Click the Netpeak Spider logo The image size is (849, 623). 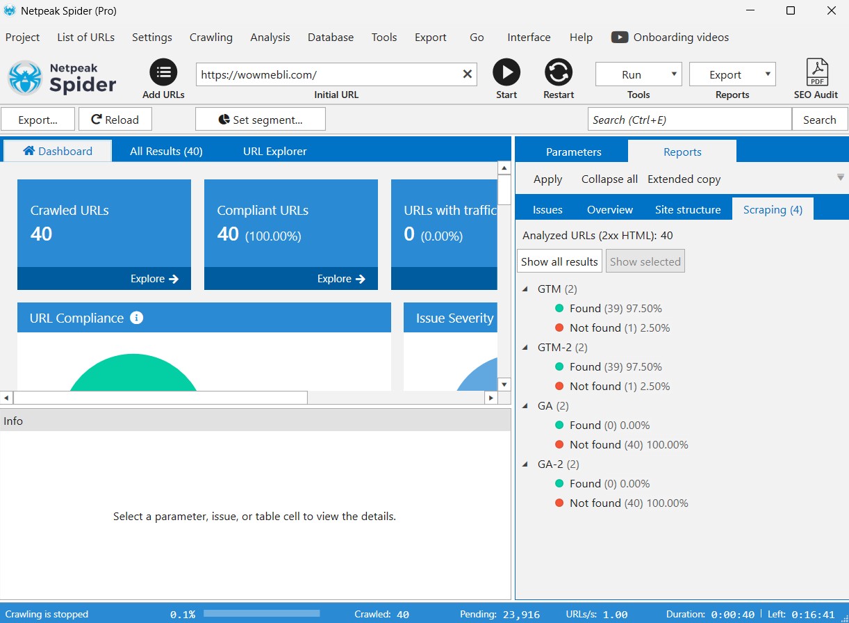tap(63, 78)
